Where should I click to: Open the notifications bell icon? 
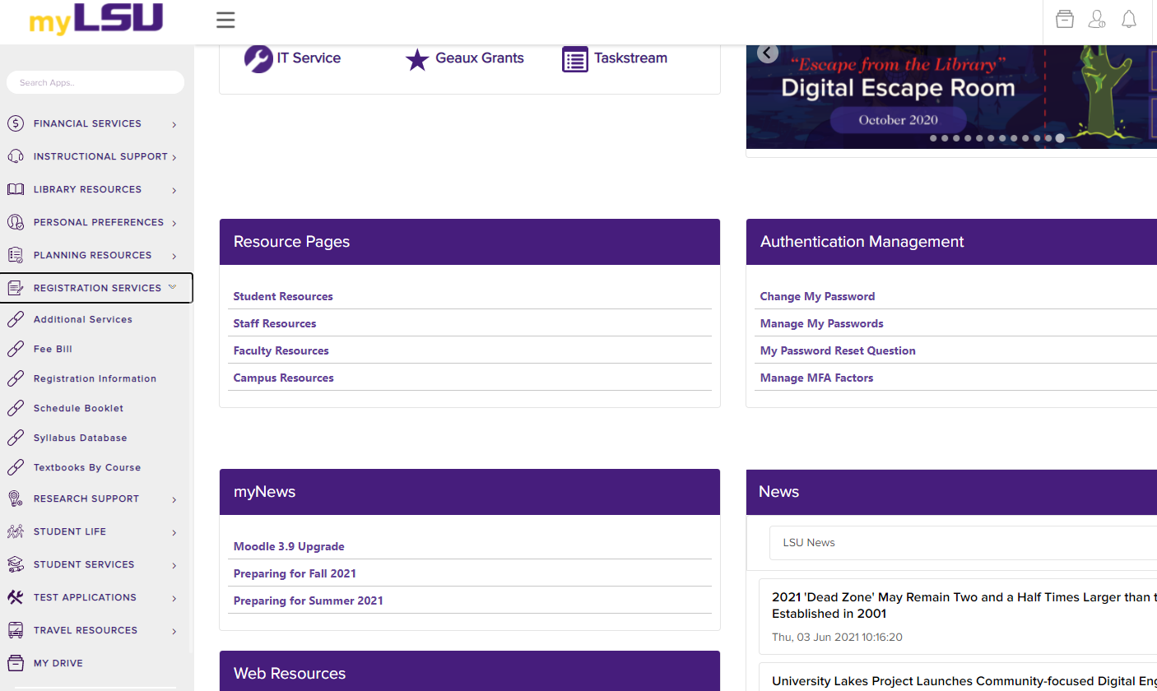pos(1129,20)
